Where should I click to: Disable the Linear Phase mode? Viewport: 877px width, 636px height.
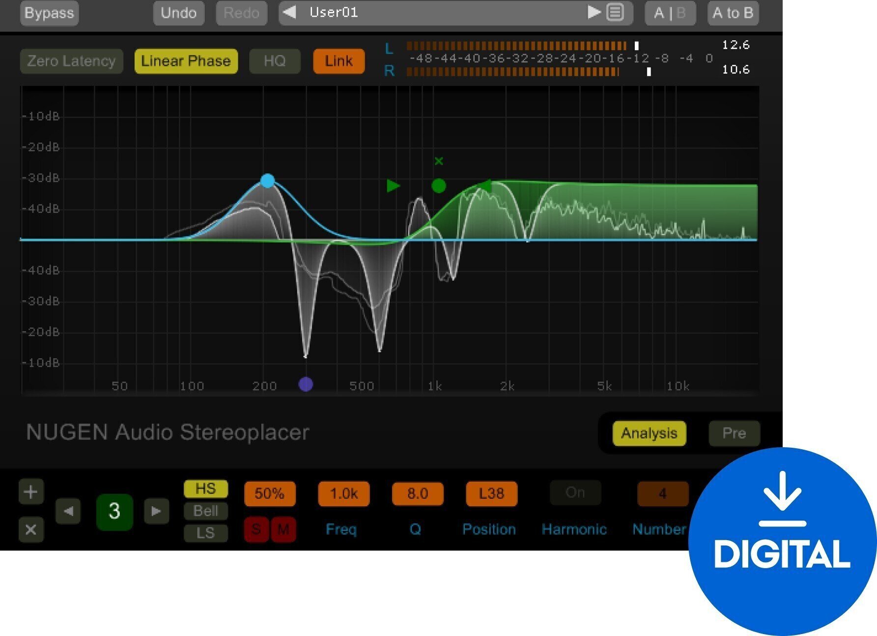pos(185,61)
